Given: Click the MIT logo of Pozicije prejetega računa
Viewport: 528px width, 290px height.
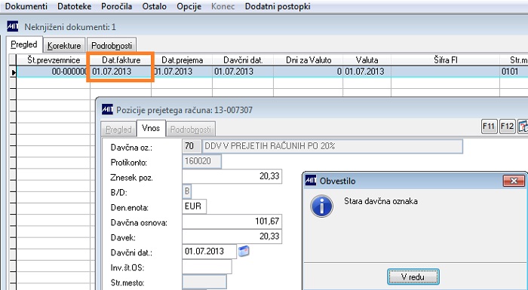Looking at the screenshot, I should click(107, 109).
